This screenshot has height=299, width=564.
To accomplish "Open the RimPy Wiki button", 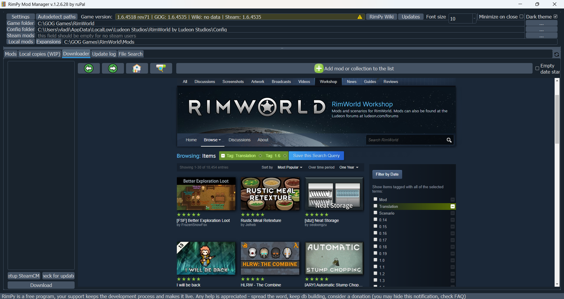I will pyautogui.click(x=381, y=17).
